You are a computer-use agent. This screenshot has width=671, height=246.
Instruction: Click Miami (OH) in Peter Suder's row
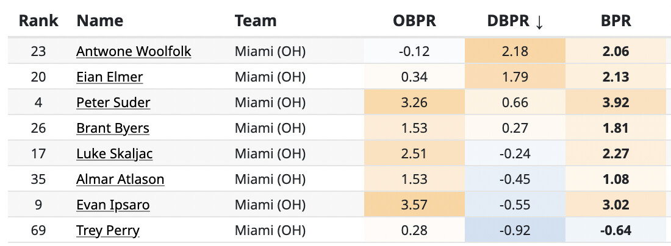(x=270, y=102)
